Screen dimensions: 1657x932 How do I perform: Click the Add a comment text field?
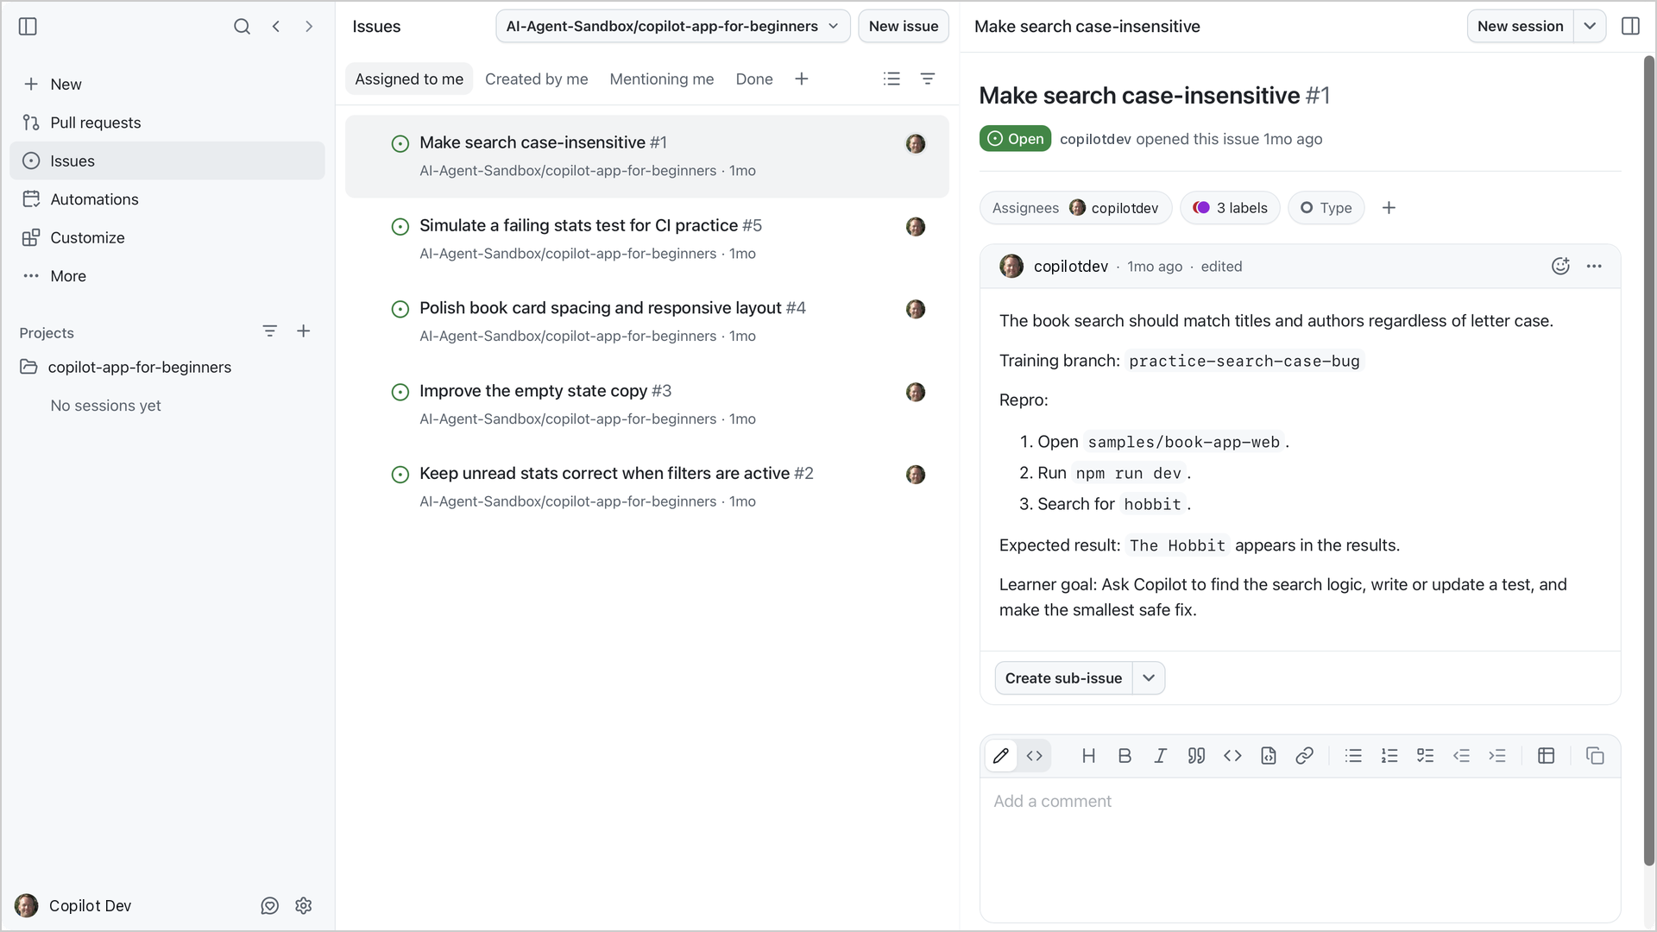[x=1301, y=850]
